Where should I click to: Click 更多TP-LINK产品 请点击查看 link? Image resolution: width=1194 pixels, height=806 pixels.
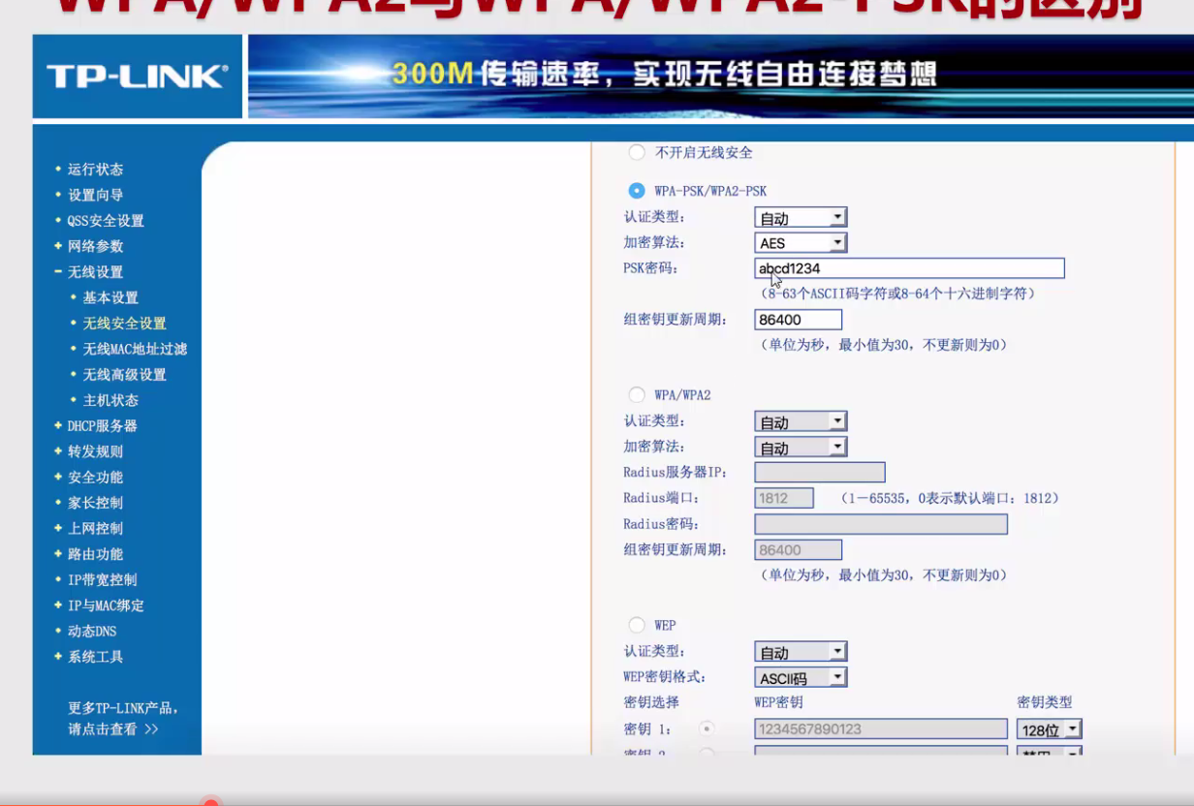point(122,718)
